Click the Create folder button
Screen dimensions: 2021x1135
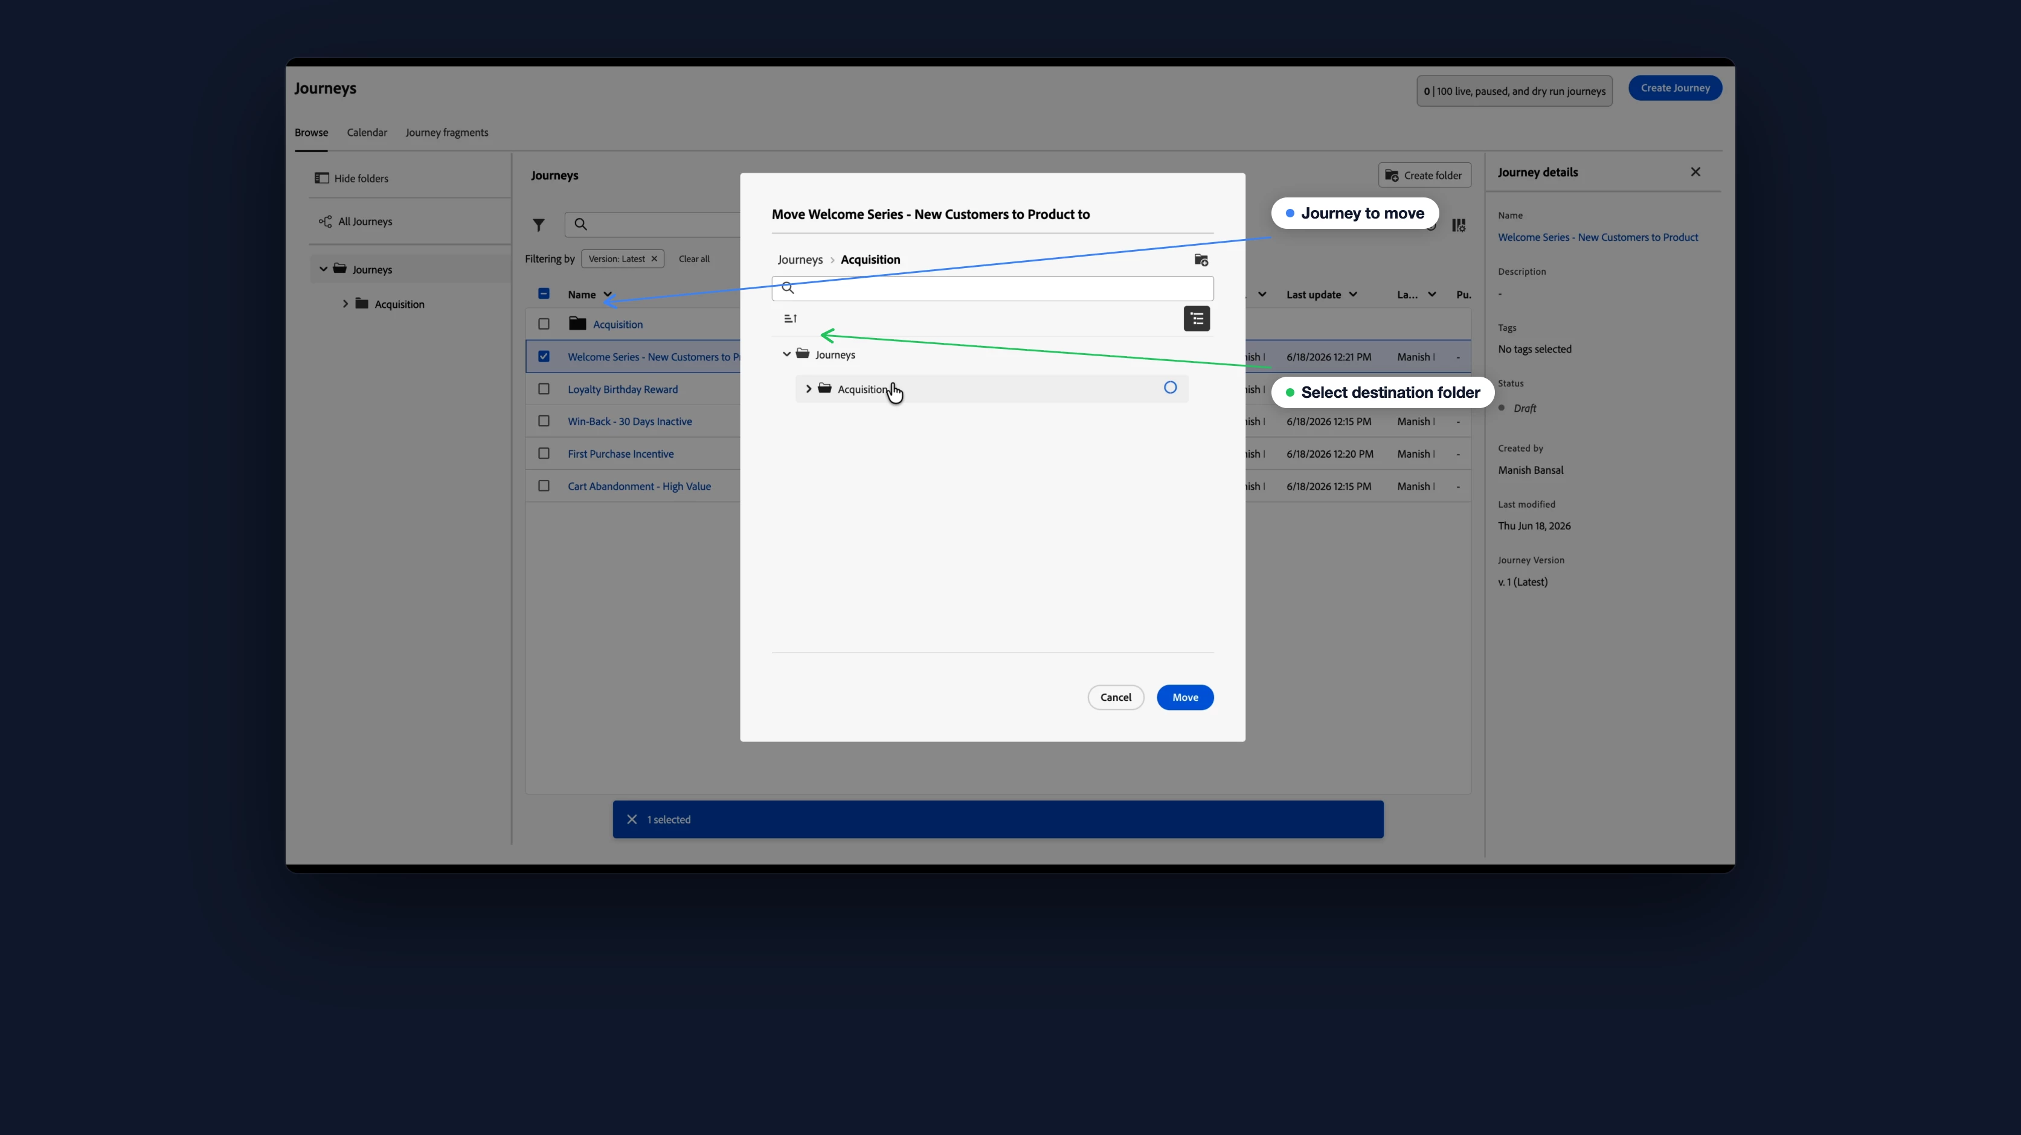coord(1425,175)
